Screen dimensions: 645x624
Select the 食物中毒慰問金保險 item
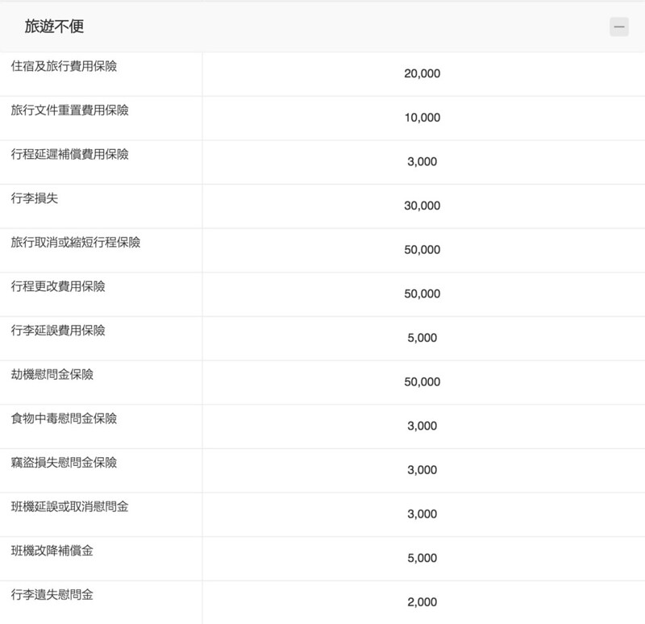pyautogui.click(x=64, y=418)
